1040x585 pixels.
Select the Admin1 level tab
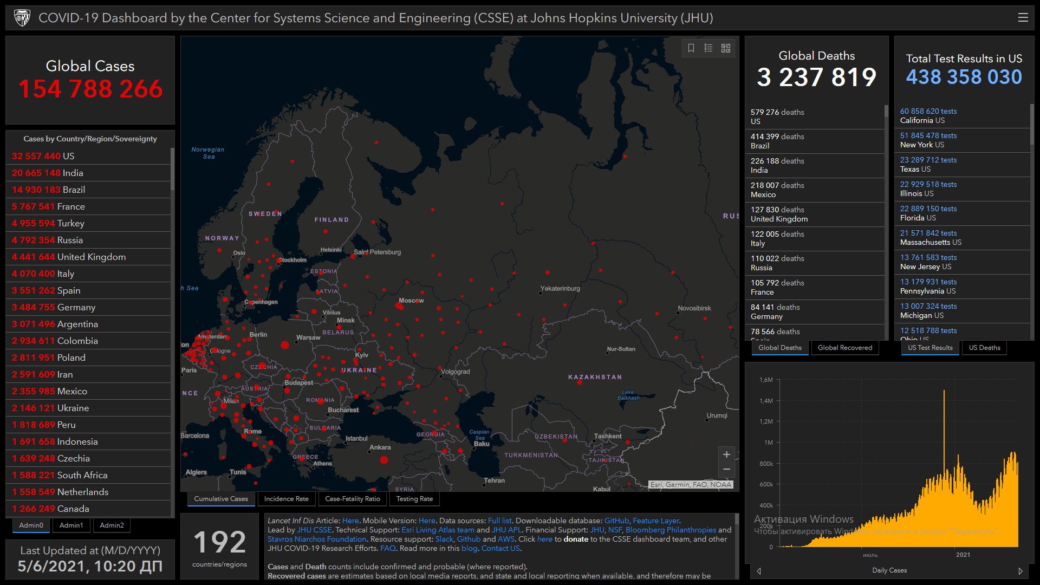pyautogui.click(x=71, y=525)
